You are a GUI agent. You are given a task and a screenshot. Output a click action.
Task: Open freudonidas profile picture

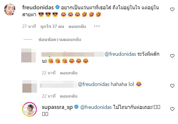10,9
